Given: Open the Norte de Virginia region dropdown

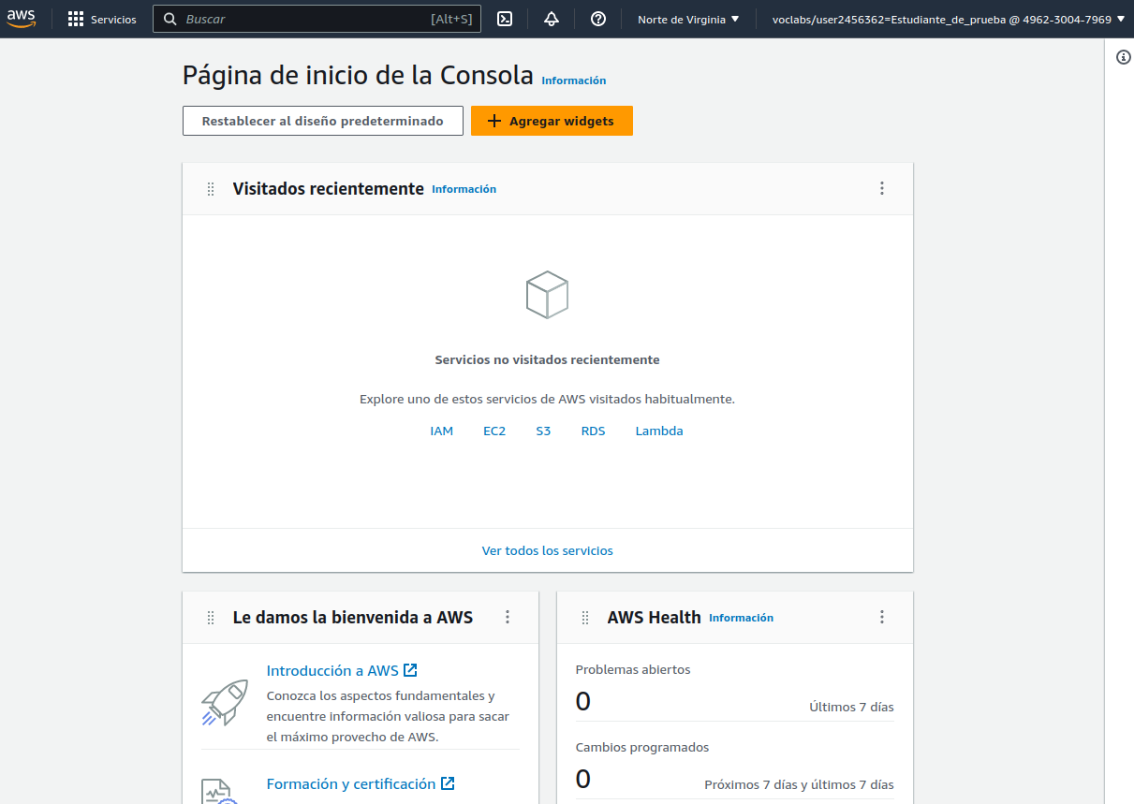Looking at the screenshot, I should (x=687, y=18).
